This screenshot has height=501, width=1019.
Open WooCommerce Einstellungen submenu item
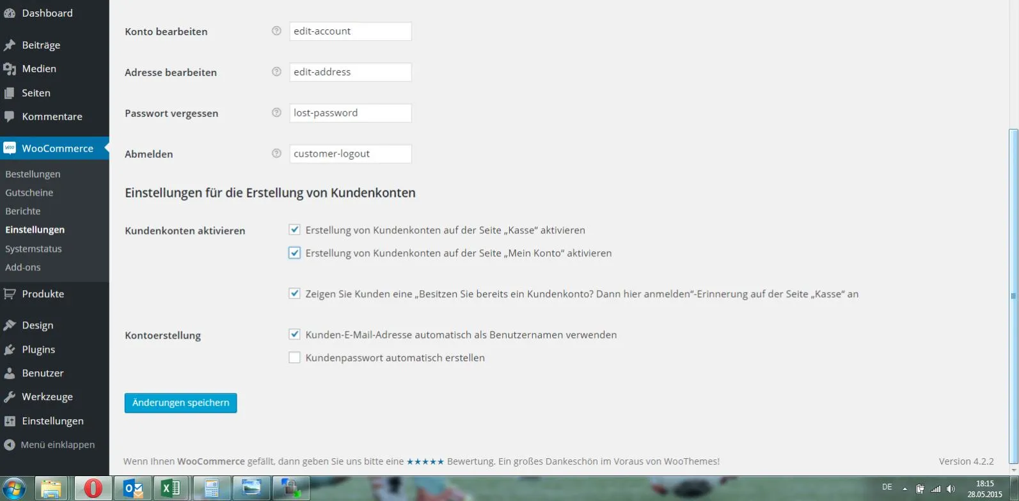coord(35,229)
